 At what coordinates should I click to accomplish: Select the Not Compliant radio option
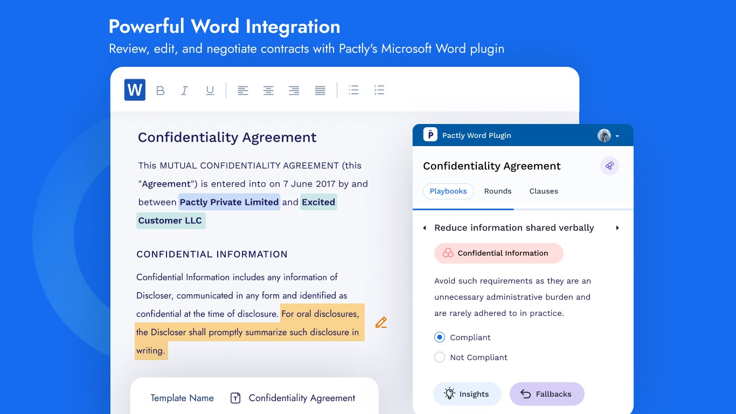pyautogui.click(x=440, y=357)
